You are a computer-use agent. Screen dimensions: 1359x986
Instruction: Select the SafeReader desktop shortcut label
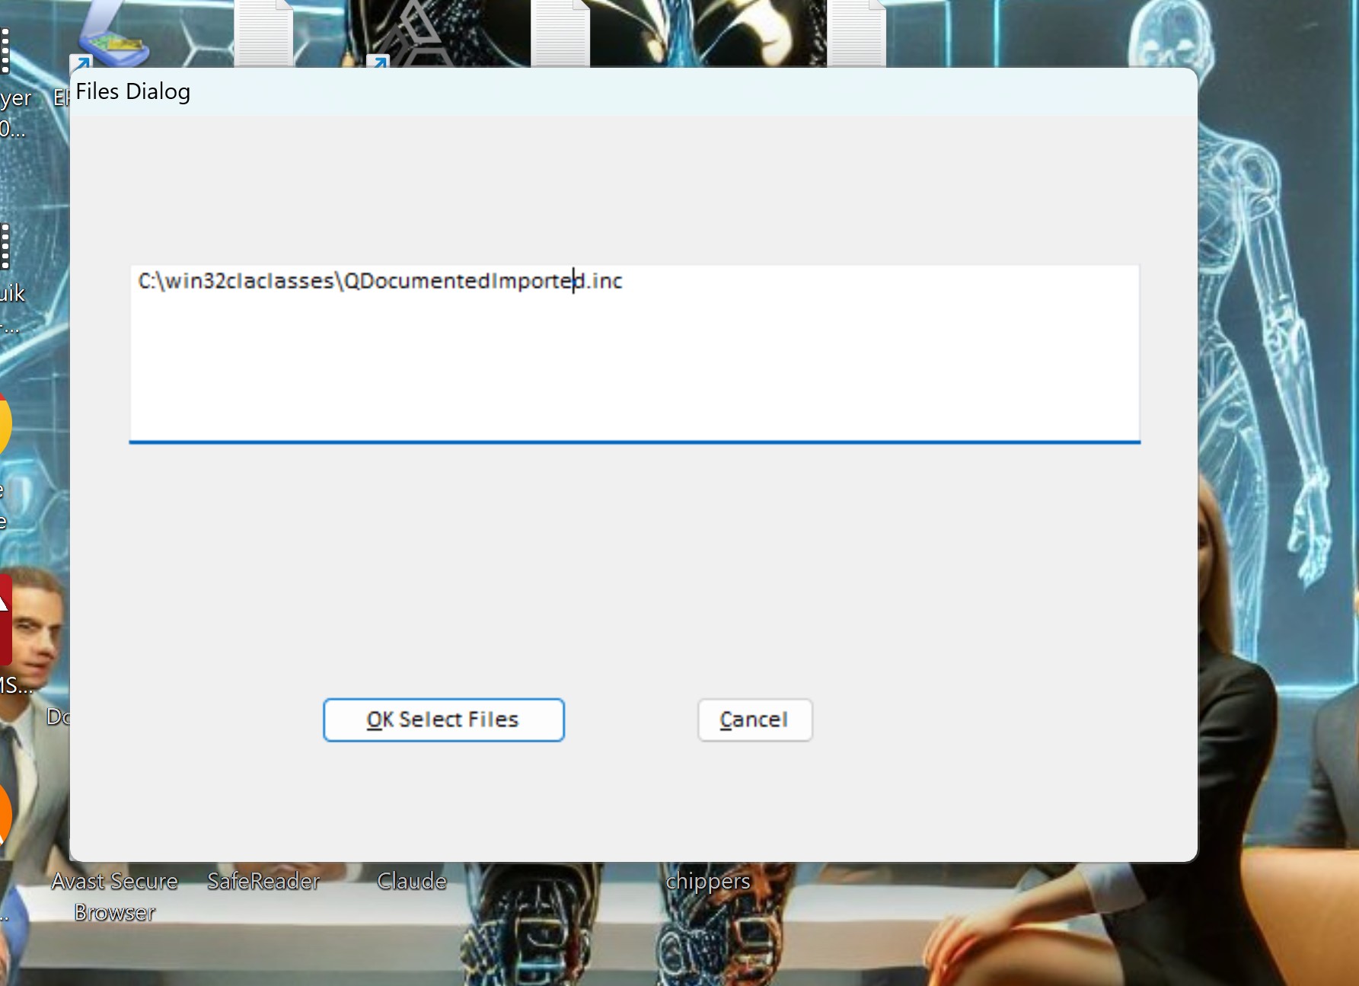(x=263, y=881)
